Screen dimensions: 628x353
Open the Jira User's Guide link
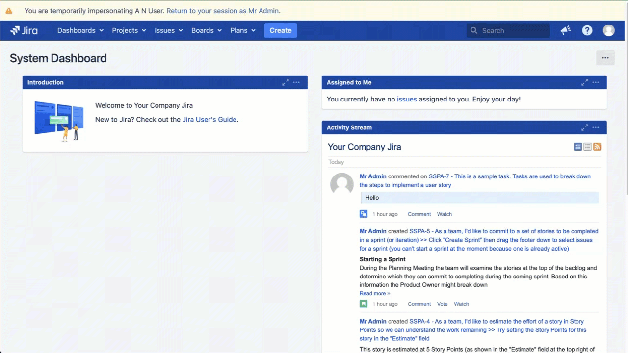pyautogui.click(x=209, y=119)
